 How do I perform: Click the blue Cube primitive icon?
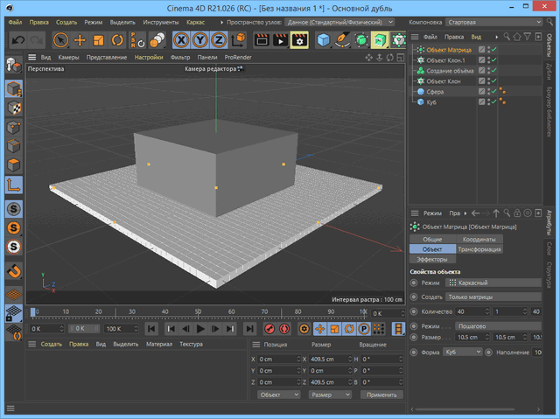(324, 39)
